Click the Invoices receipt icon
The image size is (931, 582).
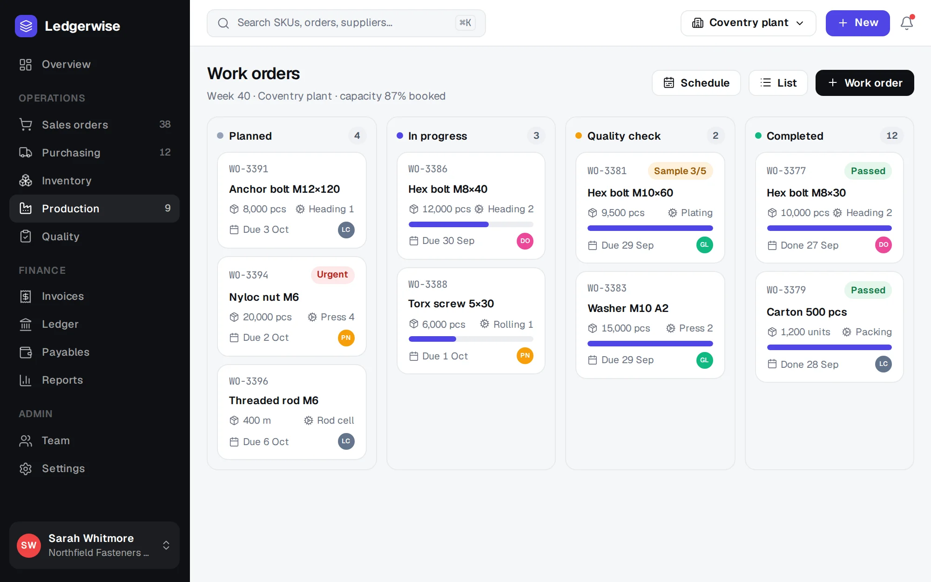coord(26,296)
